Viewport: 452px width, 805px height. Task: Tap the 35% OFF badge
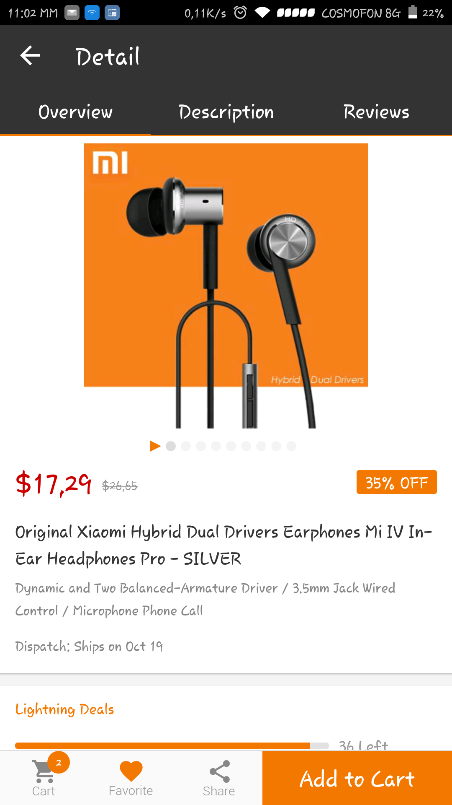point(397,482)
